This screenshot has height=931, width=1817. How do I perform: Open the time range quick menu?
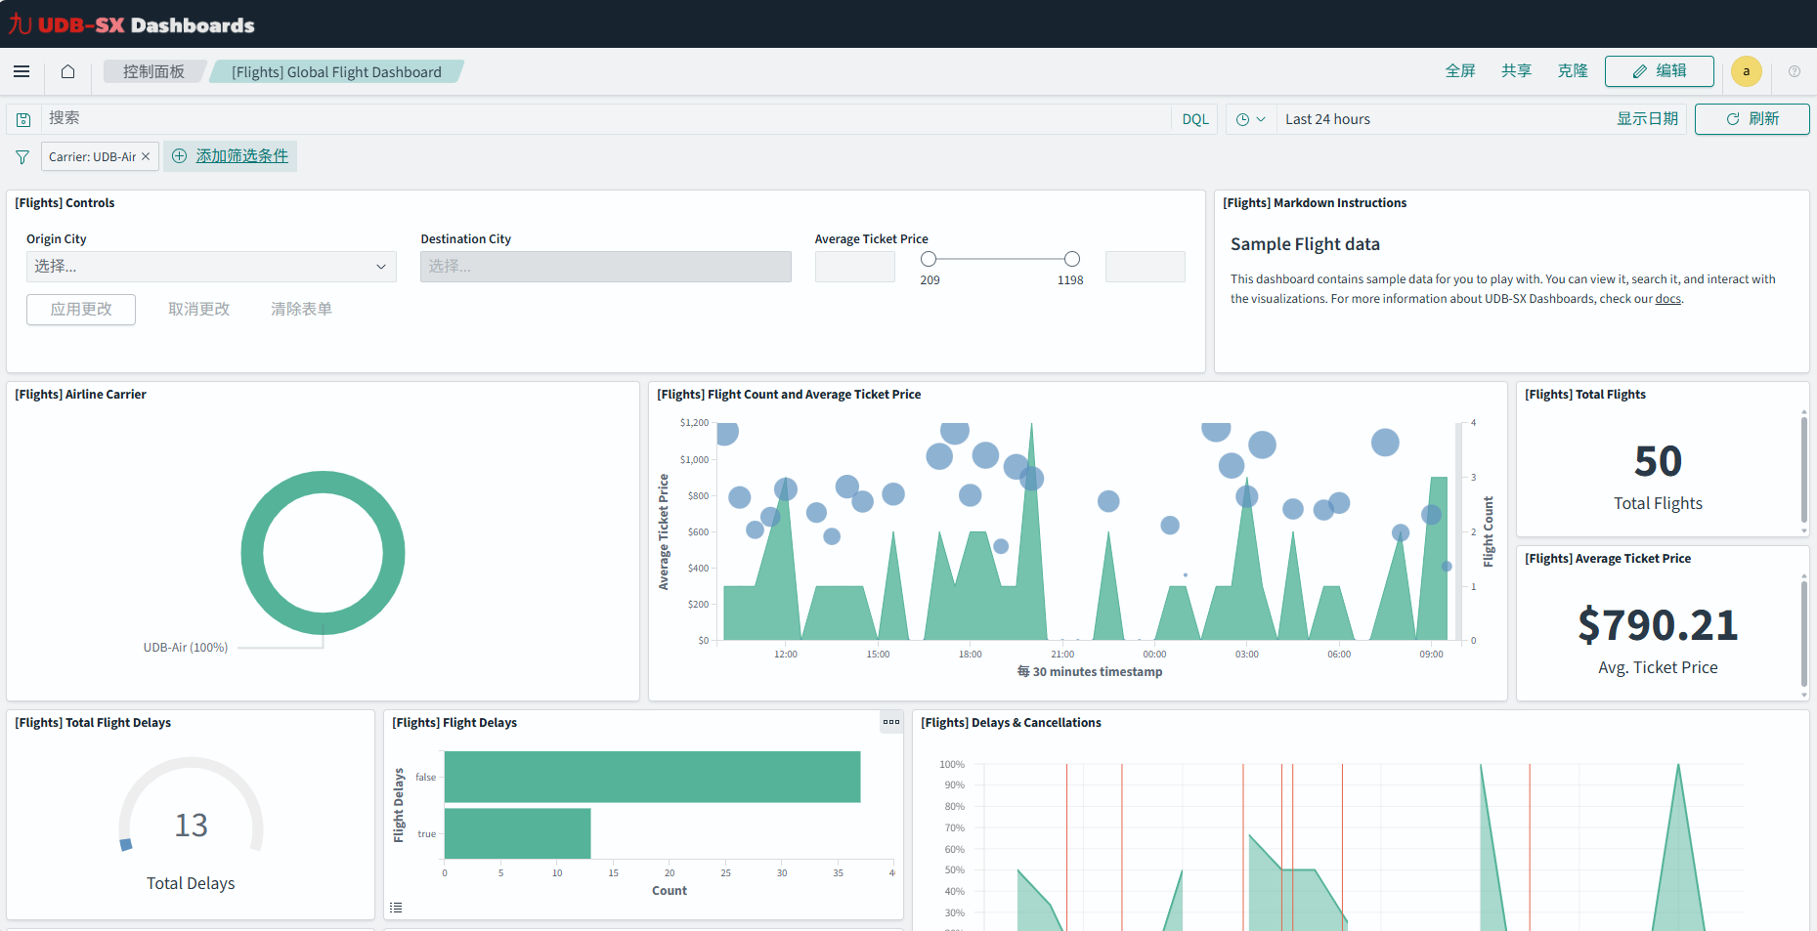click(x=1250, y=119)
